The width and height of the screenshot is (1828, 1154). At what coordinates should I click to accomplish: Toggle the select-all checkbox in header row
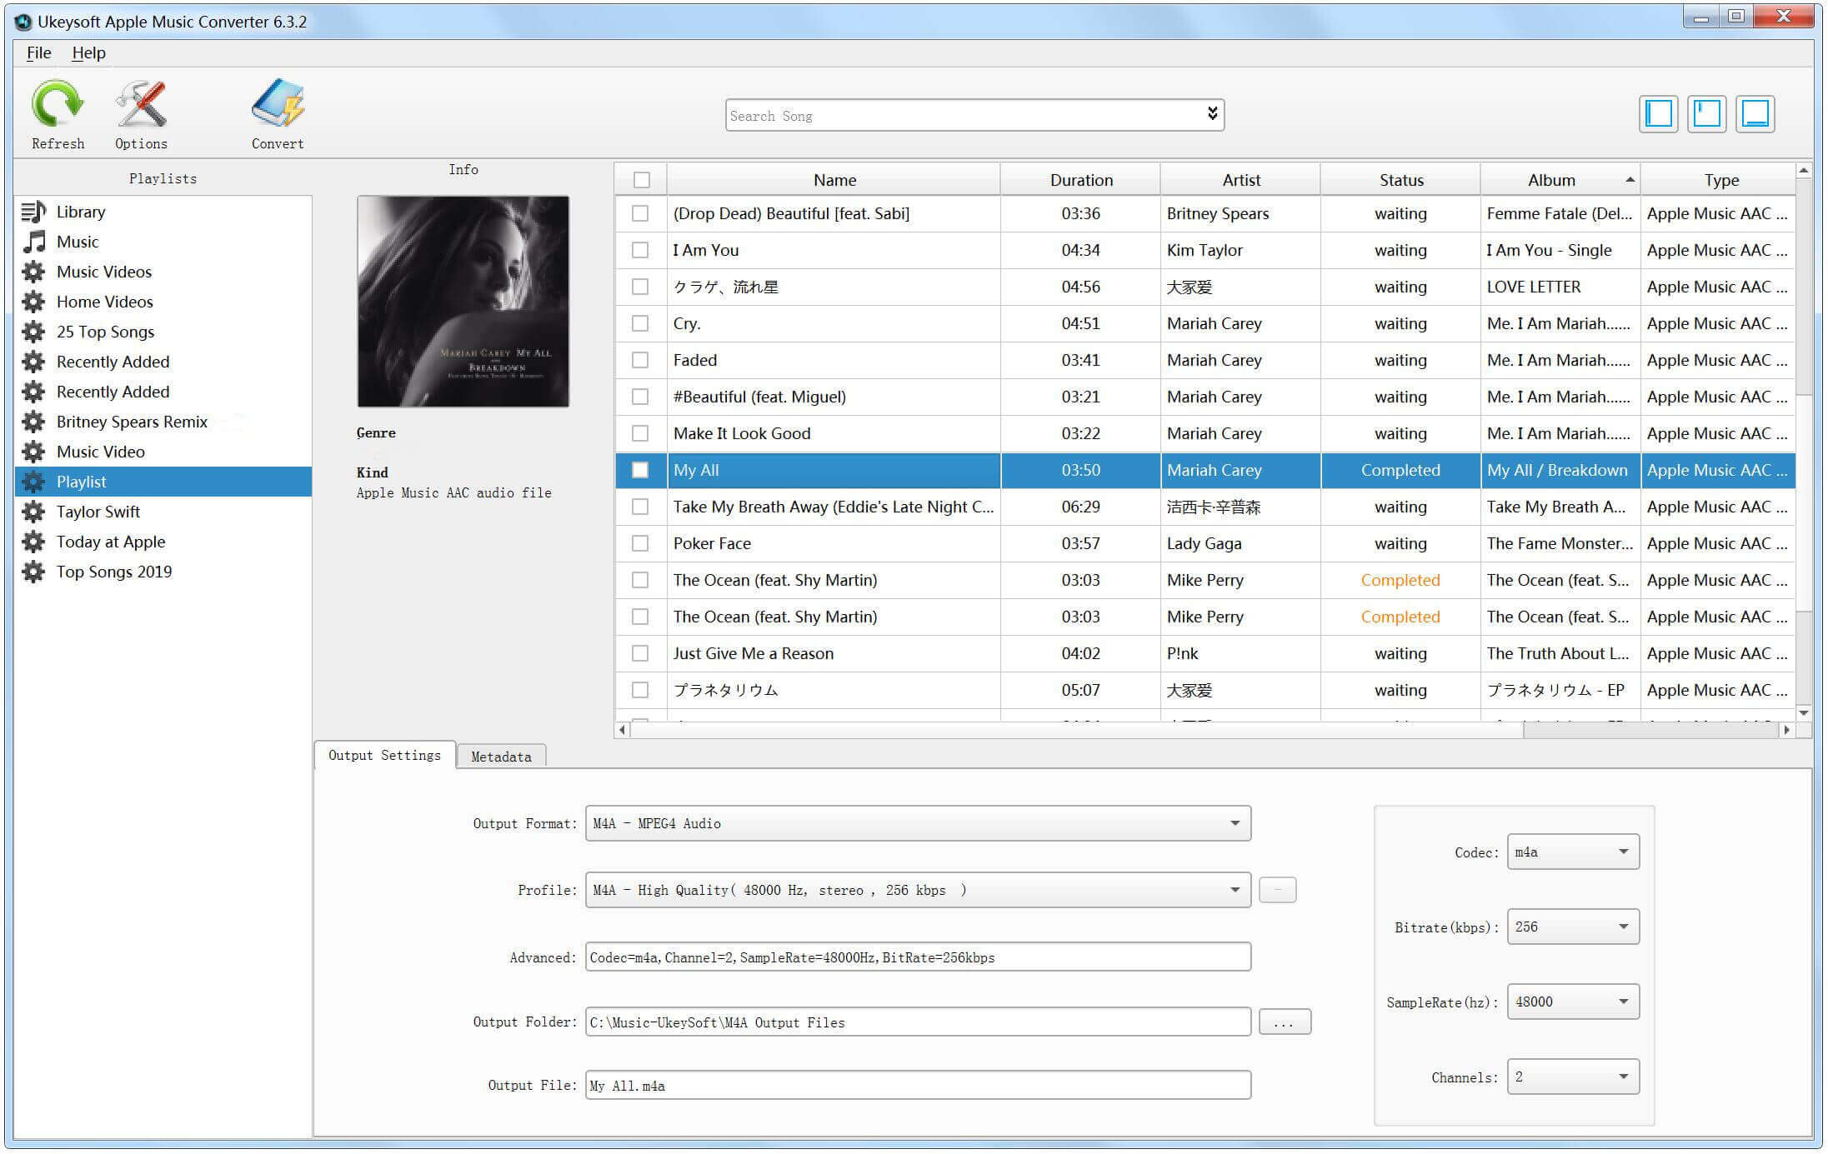pyautogui.click(x=641, y=179)
